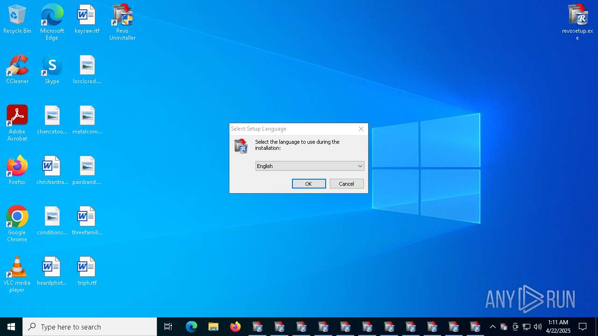Screen dimensions: 598x336
Task: Select the triph.rtf desktop file
Action: (87, 272)
